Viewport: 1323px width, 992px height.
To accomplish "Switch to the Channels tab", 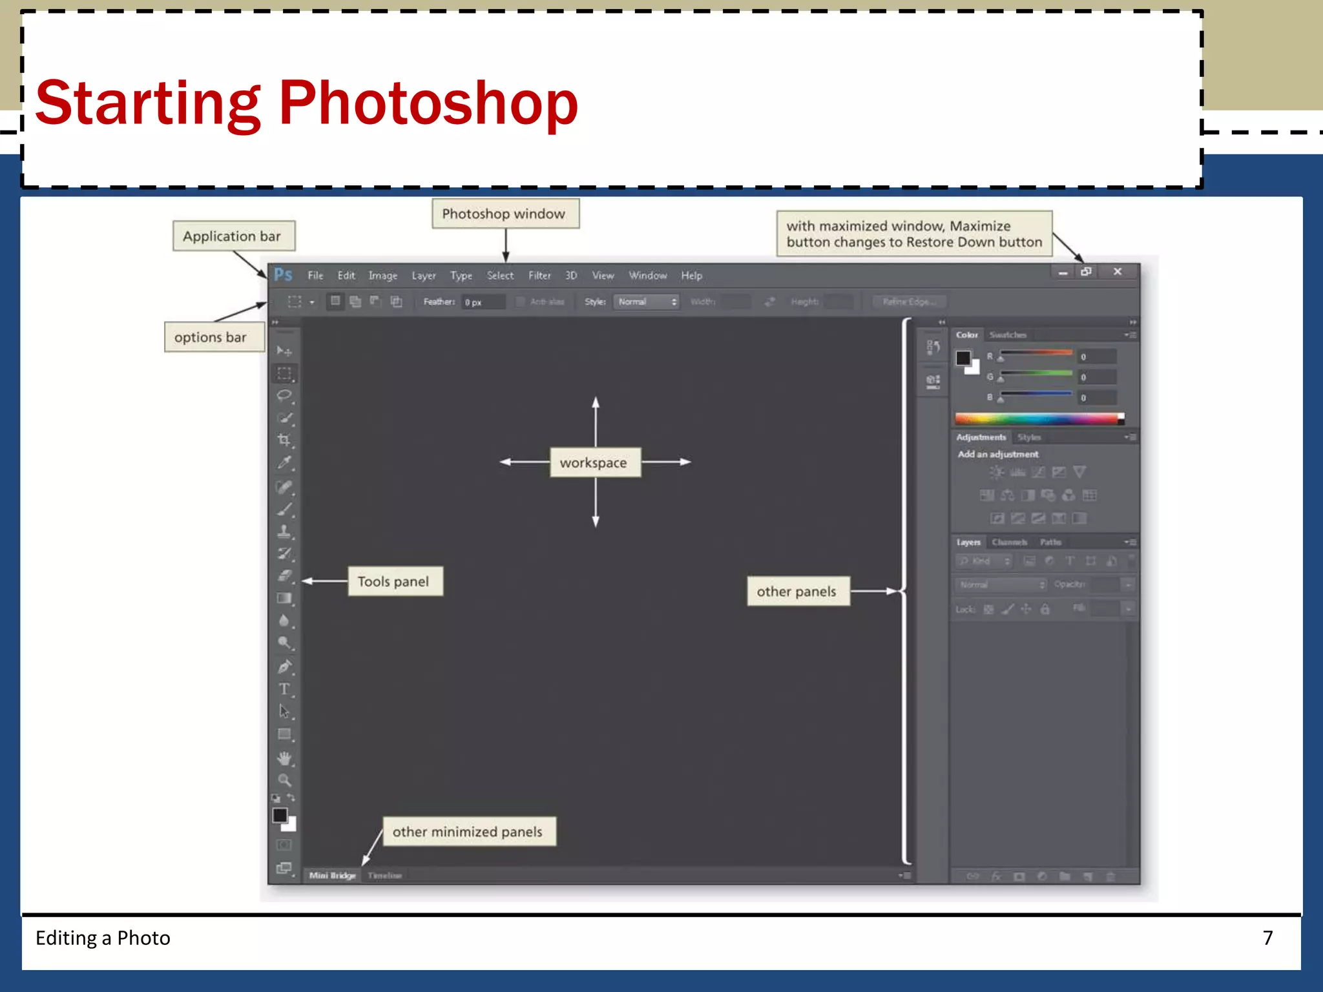I will click(x=1010, y=542).
